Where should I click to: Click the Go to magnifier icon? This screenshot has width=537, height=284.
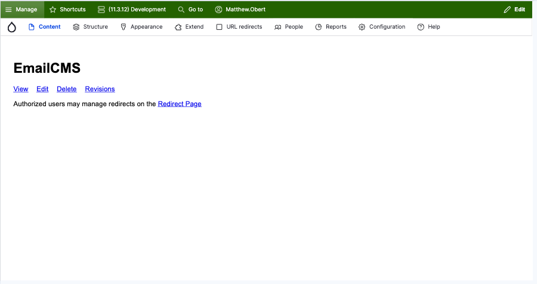coord(181,10)
